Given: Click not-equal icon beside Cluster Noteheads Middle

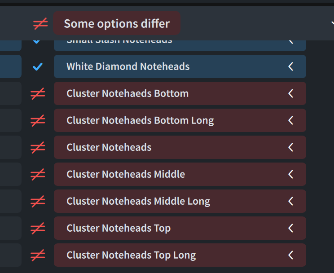Looking at the screenshot, I should pos(38,174).
